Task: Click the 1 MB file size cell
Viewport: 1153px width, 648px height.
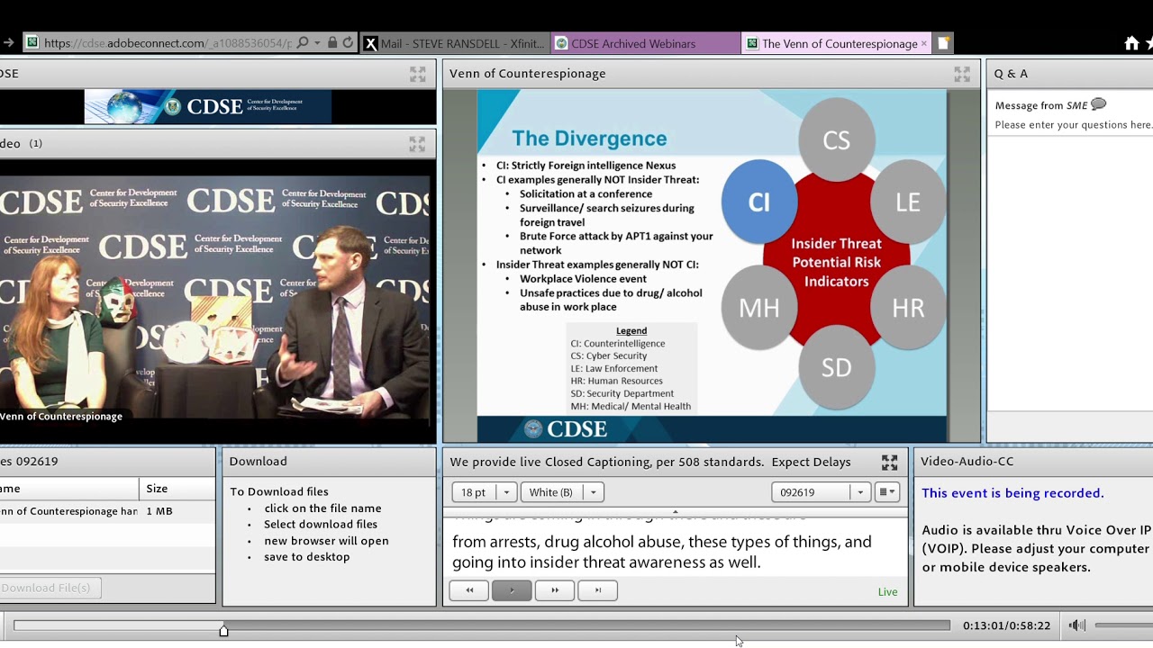Action: 159,511
